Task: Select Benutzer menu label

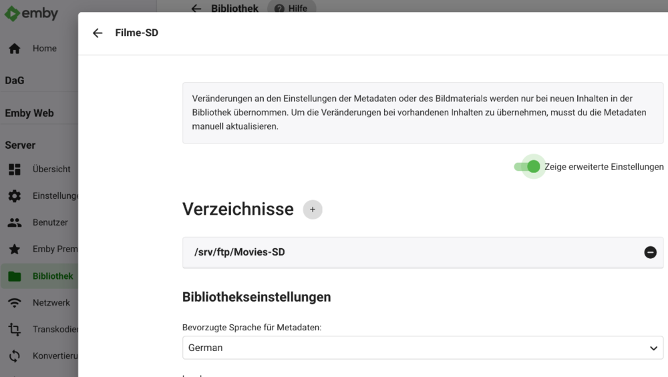Action: tap(50, 223)
